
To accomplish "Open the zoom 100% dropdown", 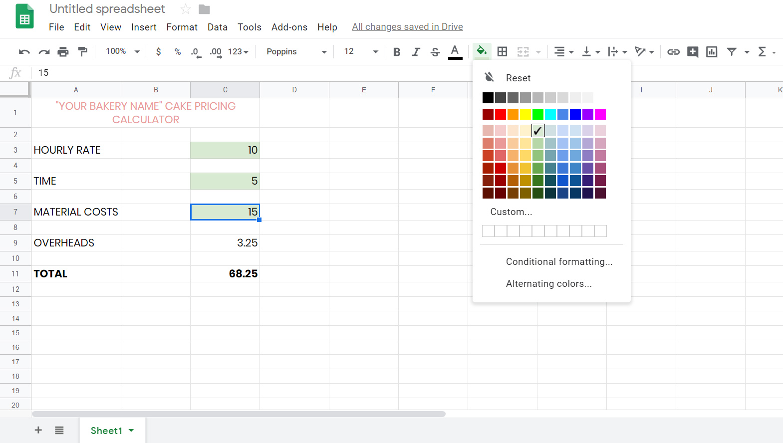I will [x=123, y=51].
